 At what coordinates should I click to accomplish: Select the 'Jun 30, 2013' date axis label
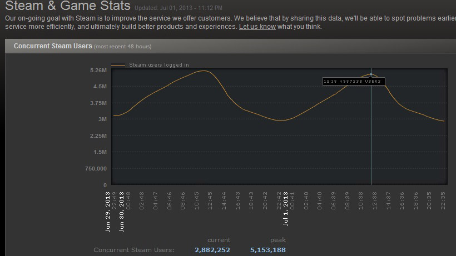(122, 212)
